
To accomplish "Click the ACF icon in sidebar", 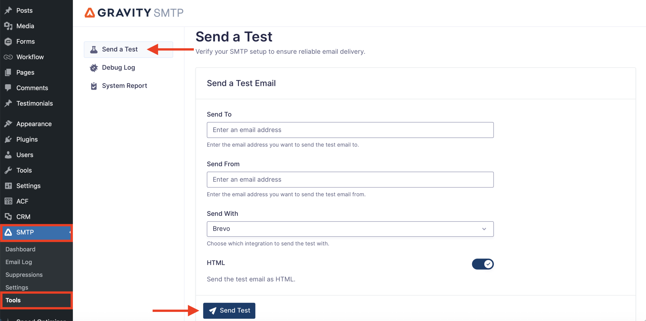I will click(x=8, y=201).
